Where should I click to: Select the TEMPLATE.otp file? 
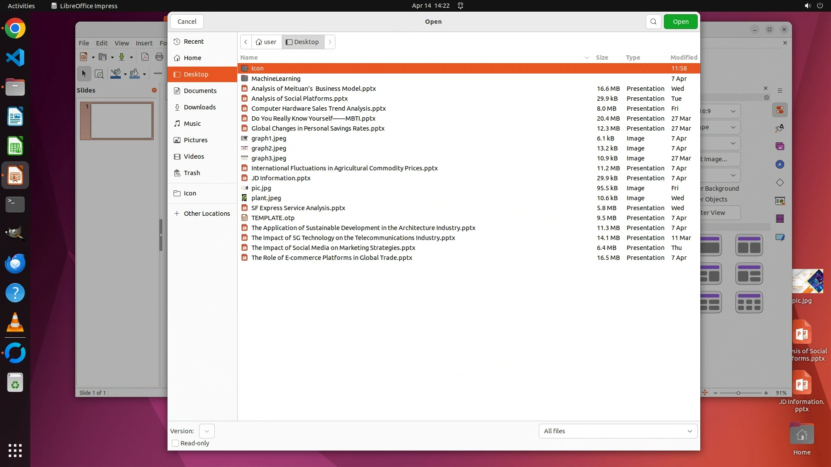coord(273,218)
